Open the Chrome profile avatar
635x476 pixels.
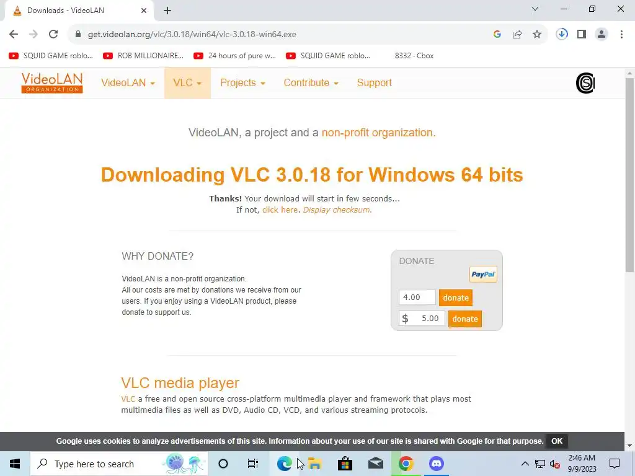click(x=602, y=35)
